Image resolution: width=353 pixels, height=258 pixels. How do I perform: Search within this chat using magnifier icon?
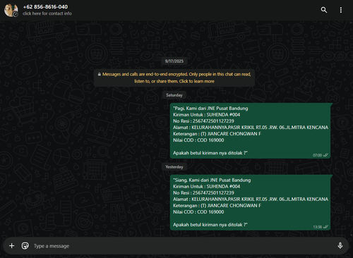(x=324, y=10)
